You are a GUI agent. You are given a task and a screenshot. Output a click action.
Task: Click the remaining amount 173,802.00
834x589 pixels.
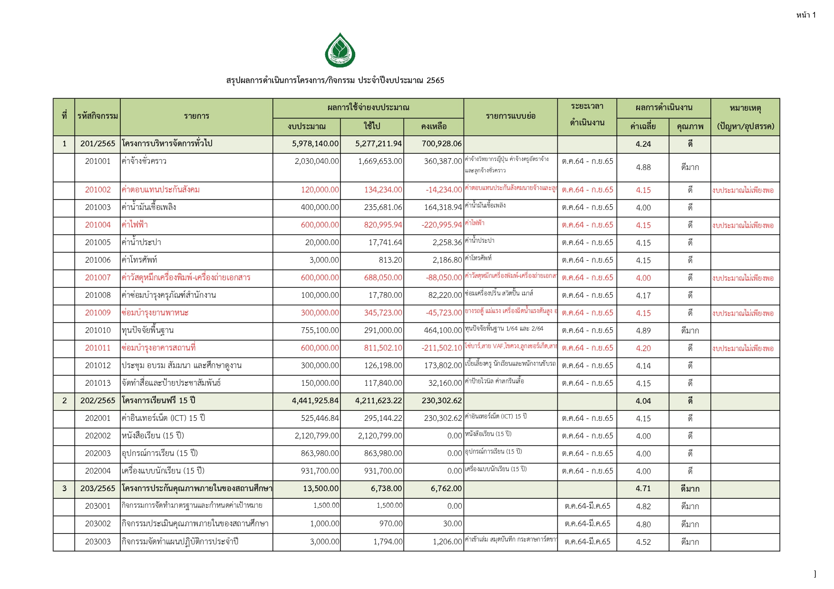pos(443,366)
